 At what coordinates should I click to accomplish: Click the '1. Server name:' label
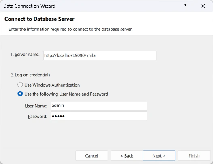coord(25,55)
